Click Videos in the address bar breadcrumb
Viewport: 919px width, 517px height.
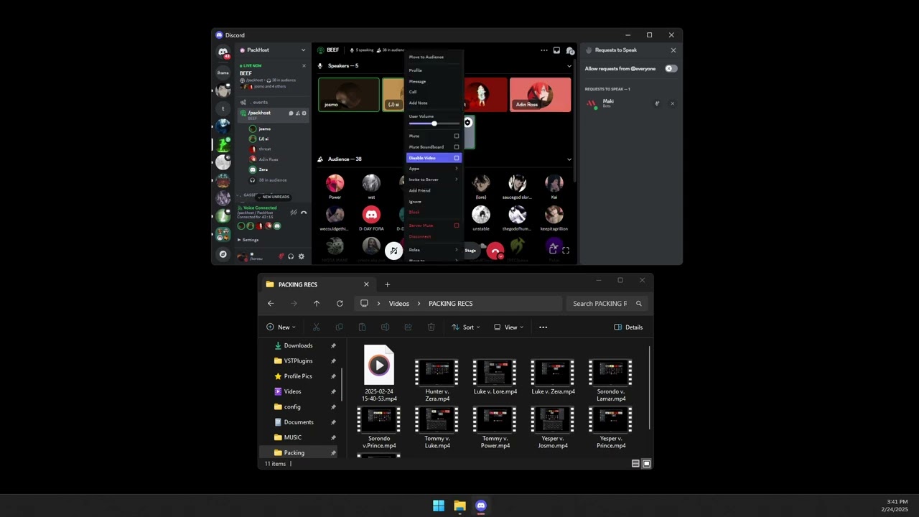tap(398, 304)
